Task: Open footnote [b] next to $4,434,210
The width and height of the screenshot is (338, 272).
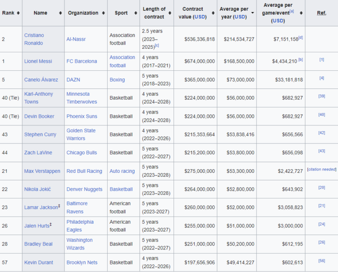Action: [x=301, y=60]
